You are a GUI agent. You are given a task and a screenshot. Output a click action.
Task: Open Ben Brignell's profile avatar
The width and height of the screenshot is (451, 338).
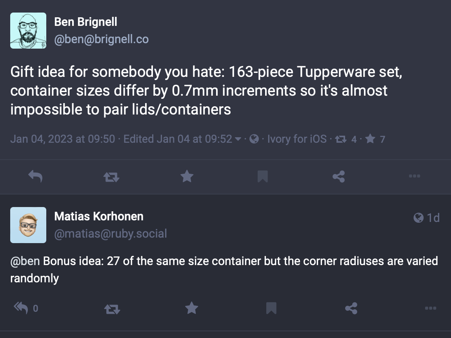point(28,31)
